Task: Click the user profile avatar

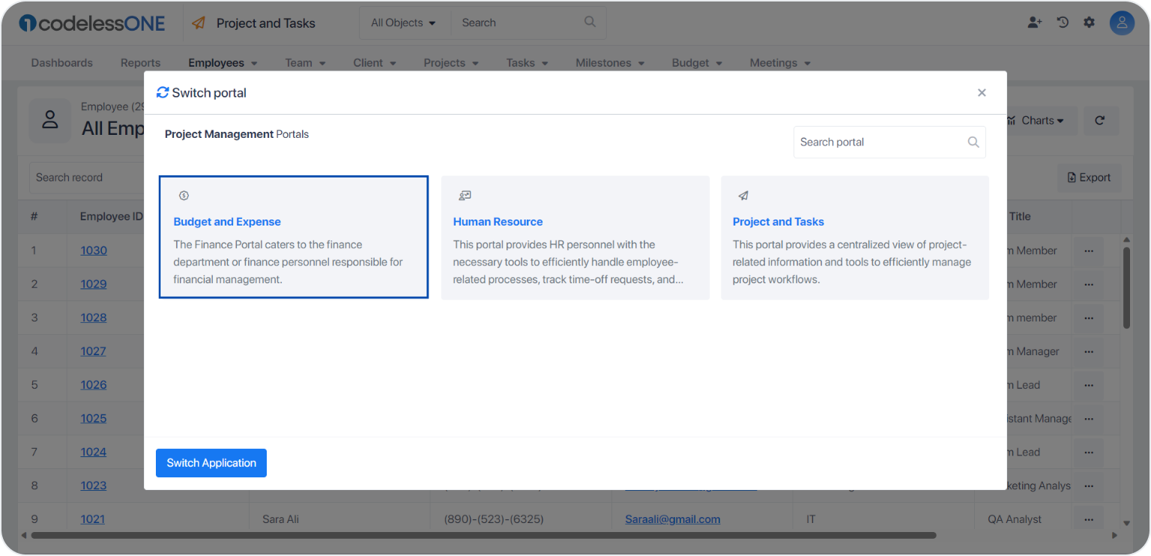Action: (1122, 23)
